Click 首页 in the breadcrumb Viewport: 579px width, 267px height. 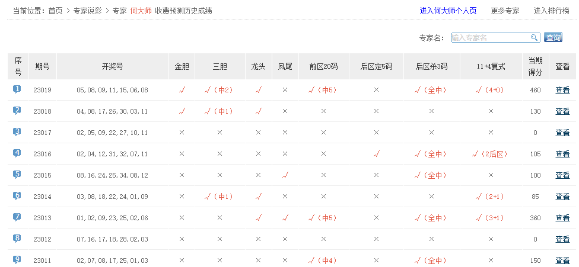click(x=56, y=11)
